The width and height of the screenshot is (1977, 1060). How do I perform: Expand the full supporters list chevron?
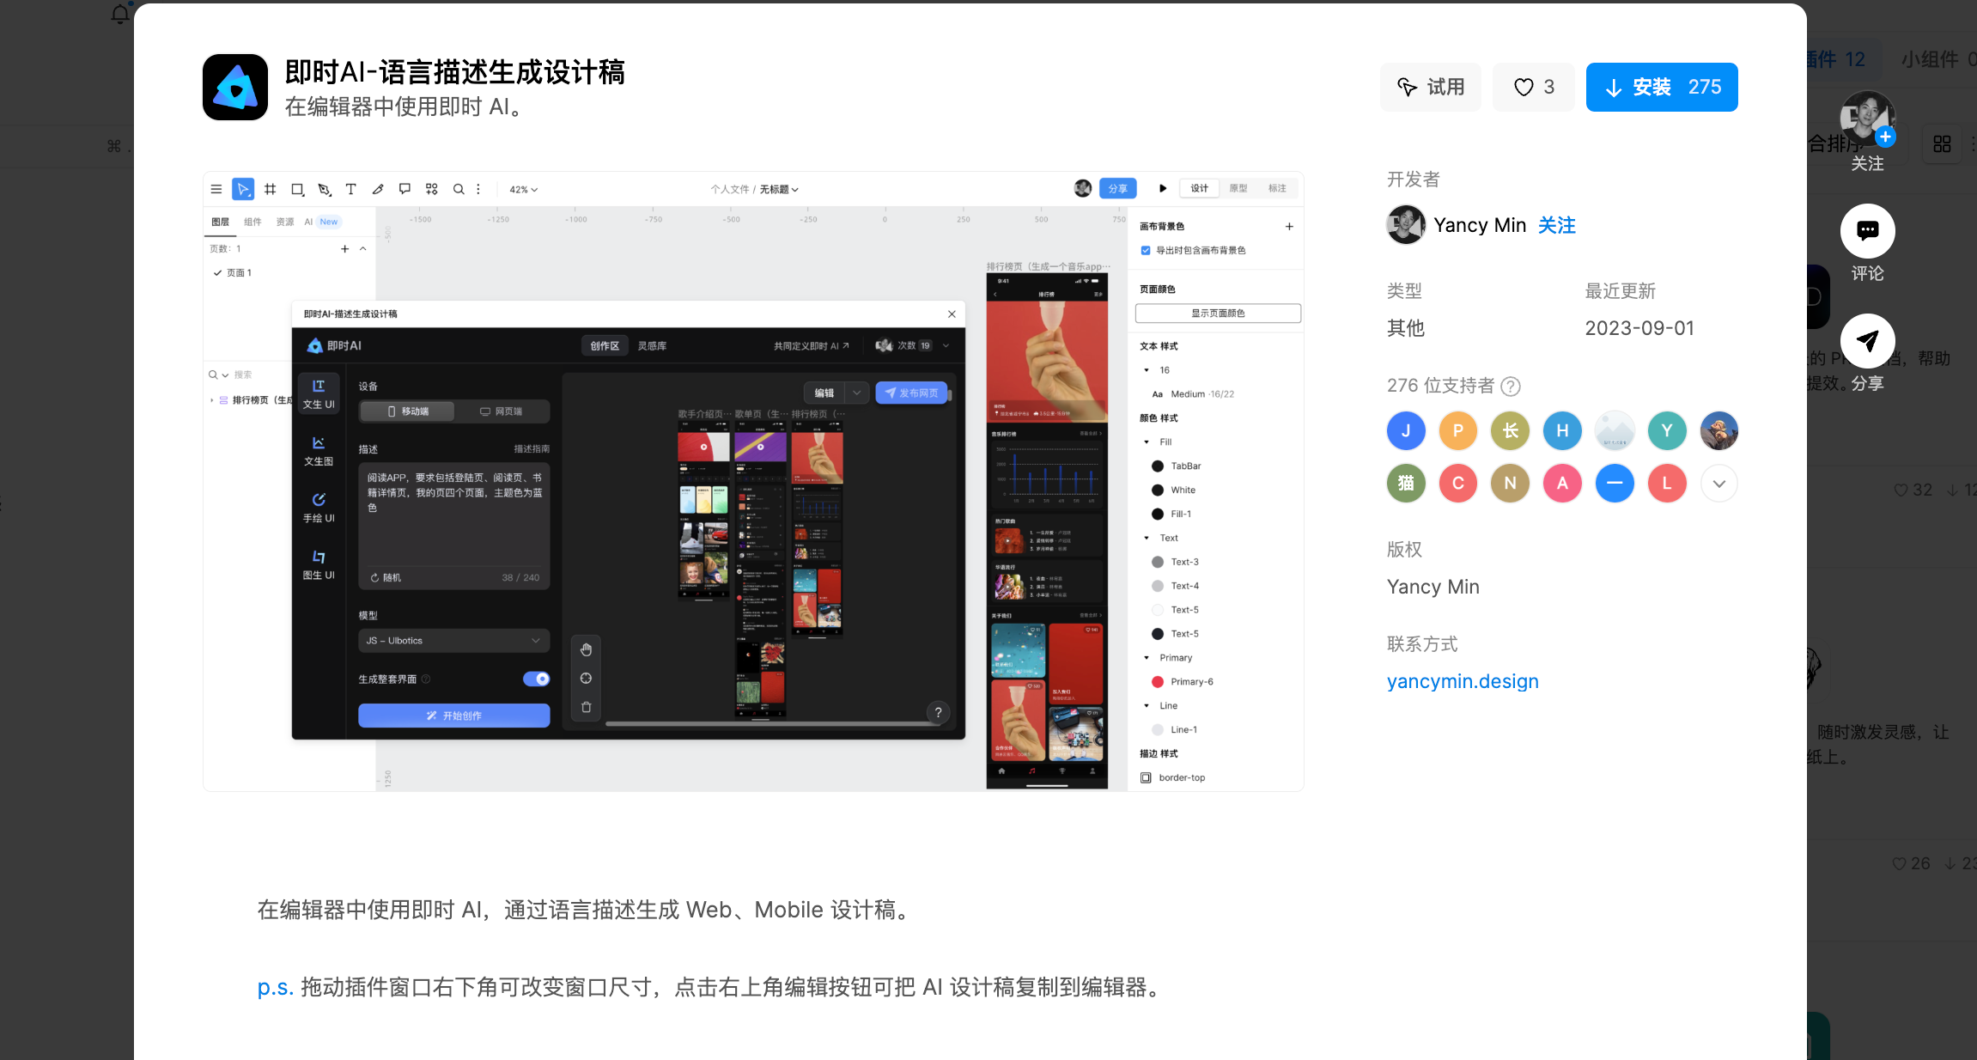pyautogui.click(x=1719, y=484)
